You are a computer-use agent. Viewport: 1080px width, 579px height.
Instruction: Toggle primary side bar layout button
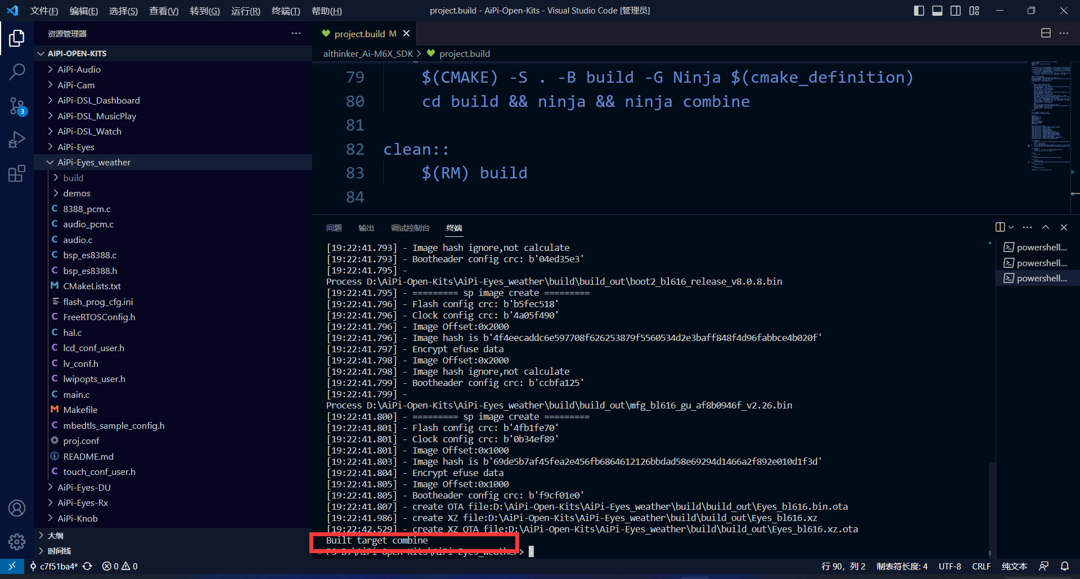click(x=919, y=11)
